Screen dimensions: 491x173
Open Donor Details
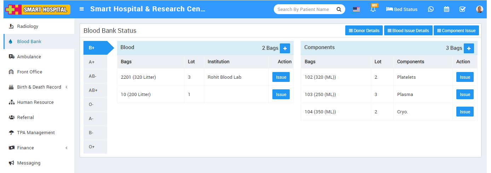coord(364,31)
